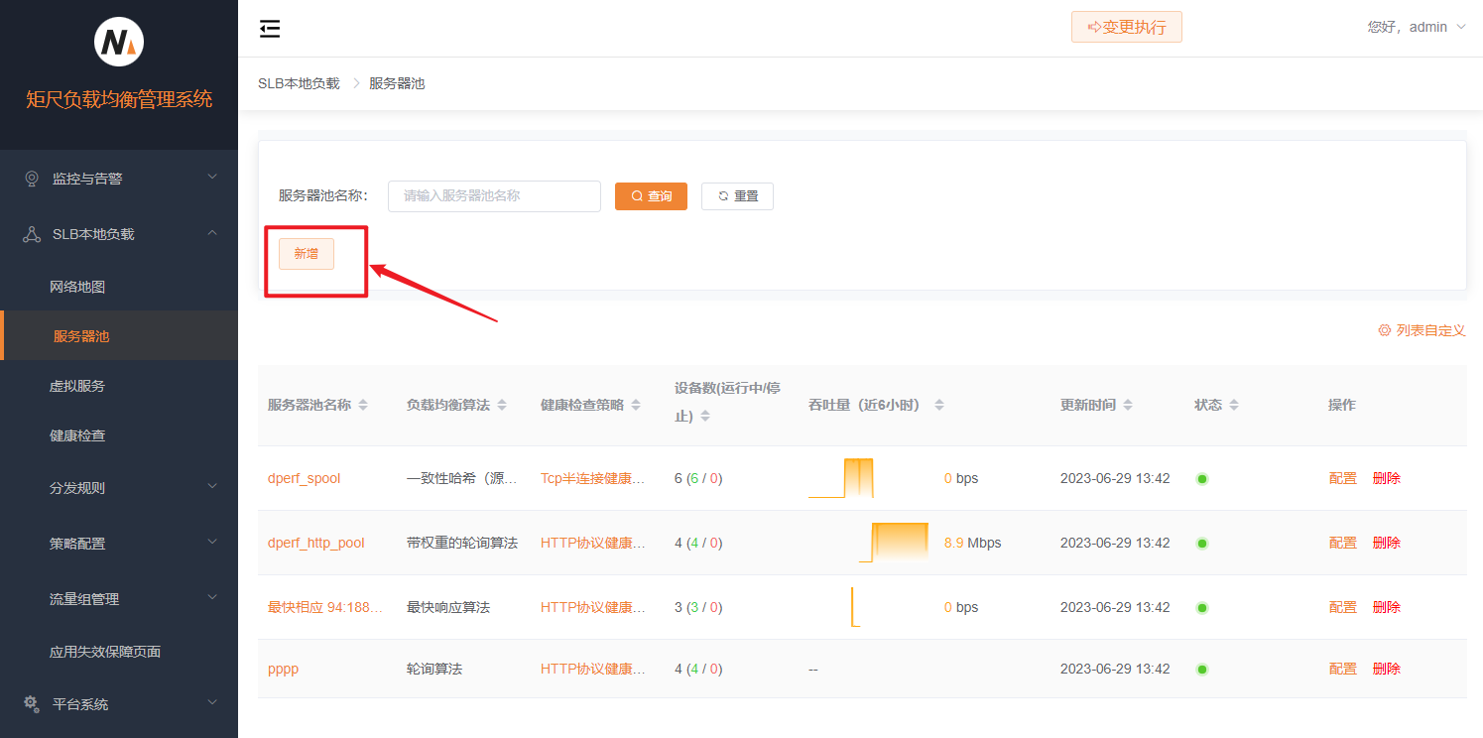The height and width of the screenshot is (738, 1483).
Task: Sort by 服务器池名称 column sort icon
Action: [x=363, y=406]
